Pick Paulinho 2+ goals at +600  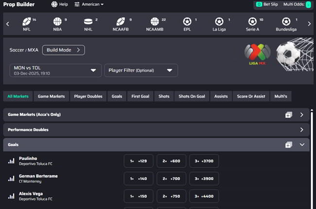[171, 161]
